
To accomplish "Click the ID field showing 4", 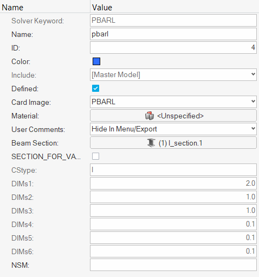I will pyautogui.click(x=173, y=47).
